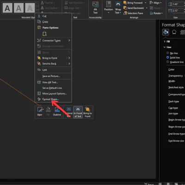Image resolution: width=185 pixels, height=185 pixels.
Task: Open the Effects pentagon tab in Format Shape
Action: [174, 32]
